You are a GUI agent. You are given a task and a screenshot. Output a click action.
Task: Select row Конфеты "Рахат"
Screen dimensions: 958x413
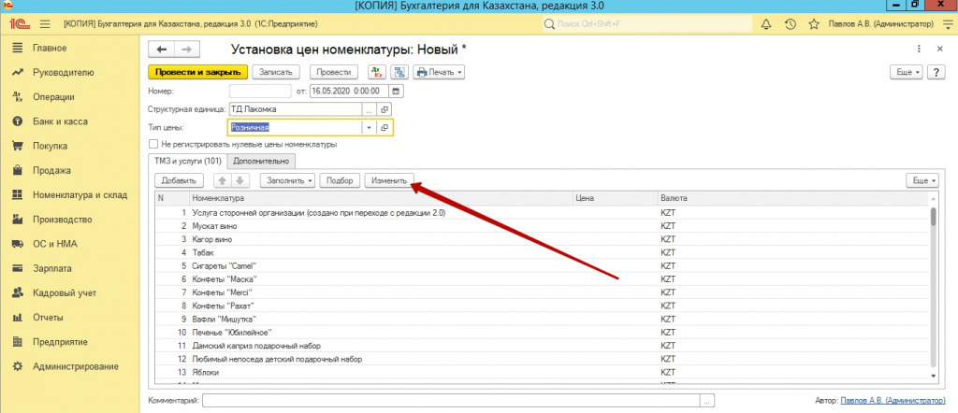[x=542, y=306]
